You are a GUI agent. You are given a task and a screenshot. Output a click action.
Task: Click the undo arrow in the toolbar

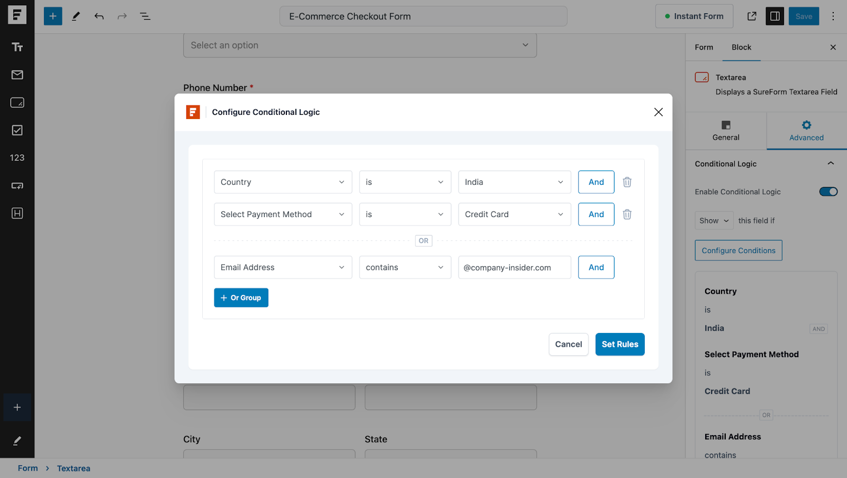point(99,16)
